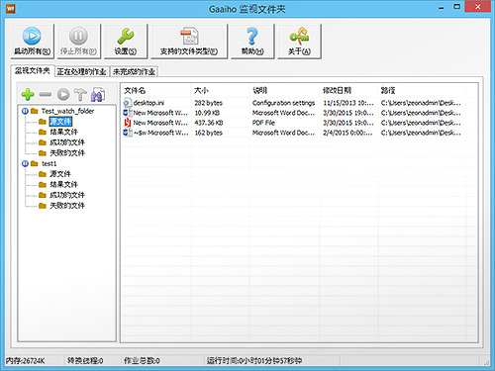The image size is (495, 371).
Task: Sort by the 文件名 column header
Action: point(155,90)
